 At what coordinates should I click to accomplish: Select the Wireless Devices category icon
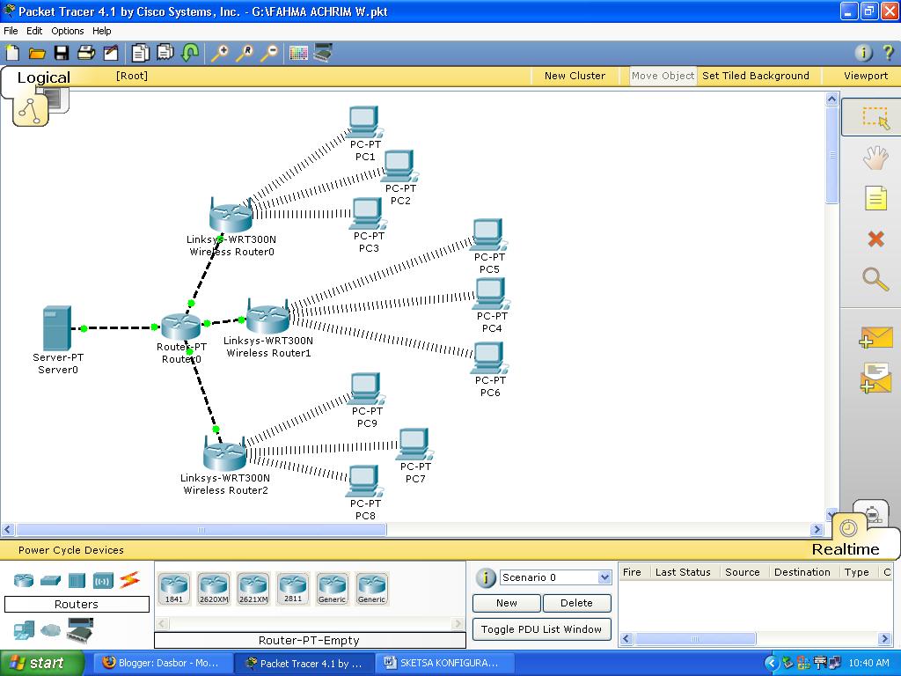[x=104, y=581]
